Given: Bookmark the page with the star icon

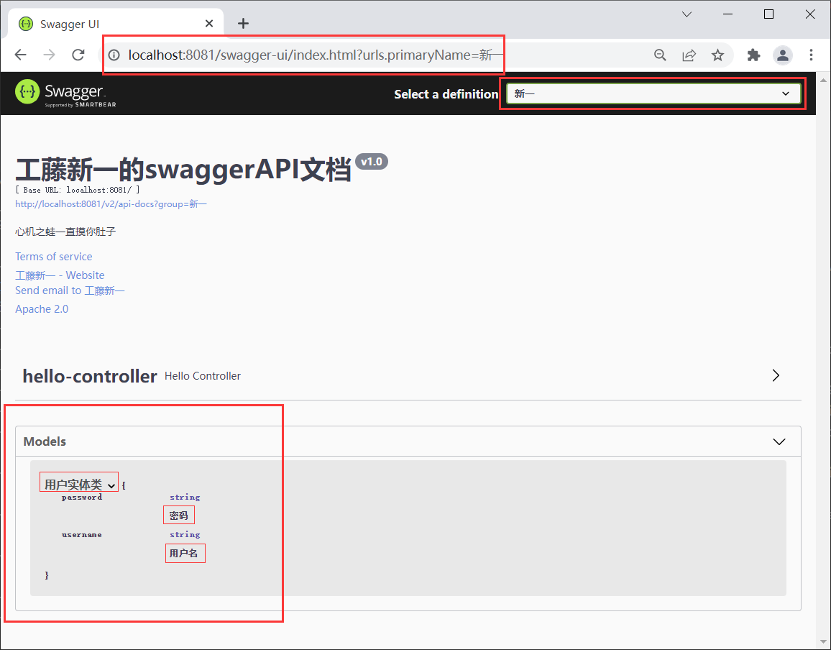Looking at the screenshot, I should coord(717,55).
